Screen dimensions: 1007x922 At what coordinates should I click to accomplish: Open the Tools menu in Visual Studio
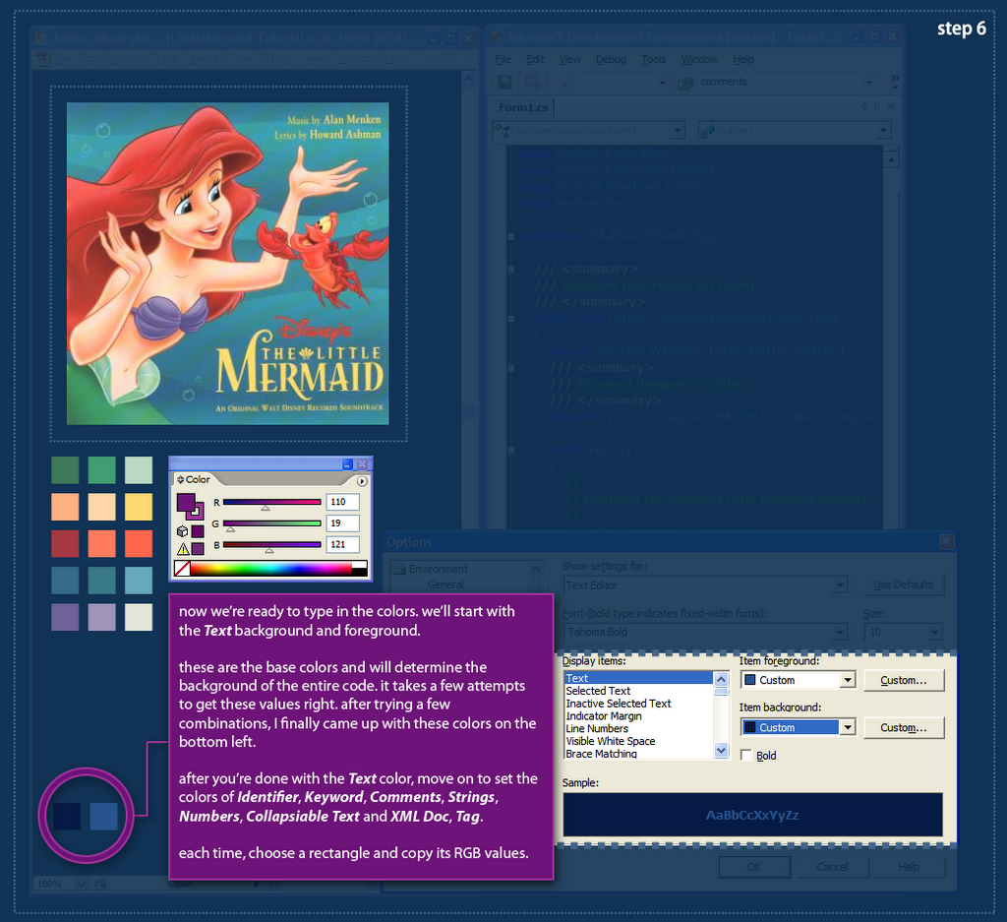pos(654,59)
